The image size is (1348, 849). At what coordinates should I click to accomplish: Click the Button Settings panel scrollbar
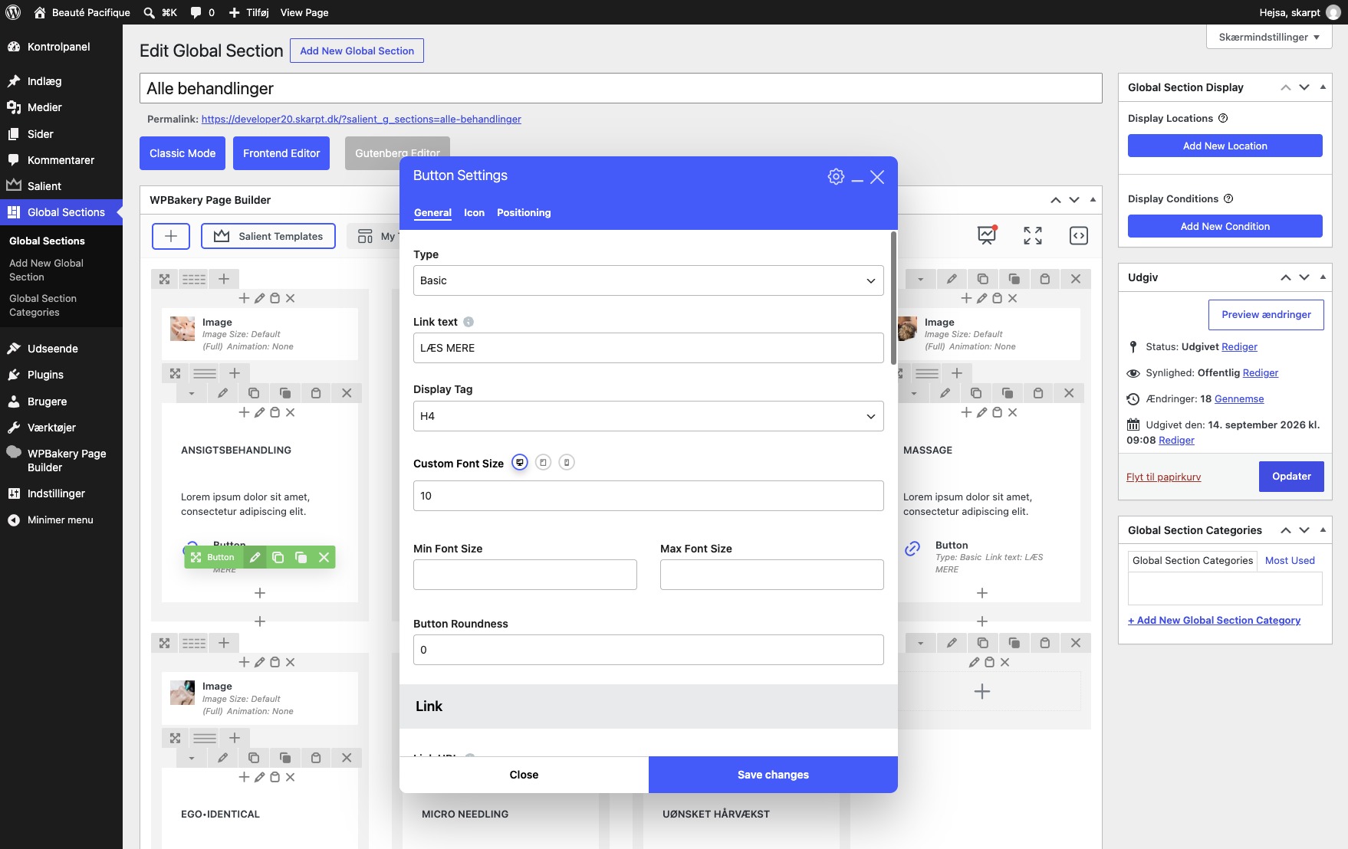pyautogui.click(x=893, y=299)
